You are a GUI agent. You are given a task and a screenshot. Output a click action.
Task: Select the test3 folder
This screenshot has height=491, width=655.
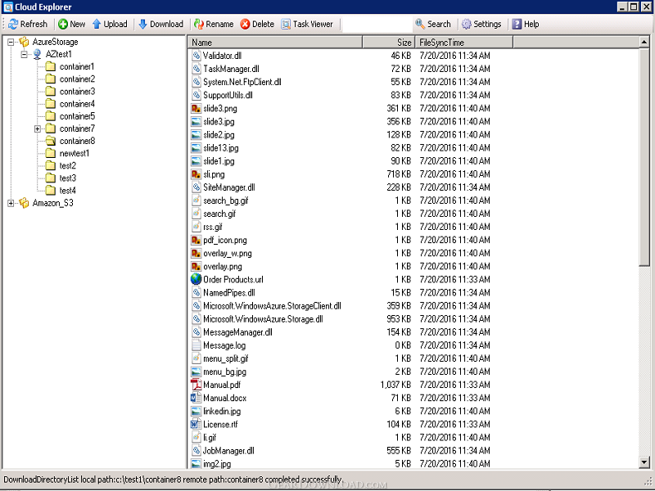pyautogui.click(x=68, y=178)
